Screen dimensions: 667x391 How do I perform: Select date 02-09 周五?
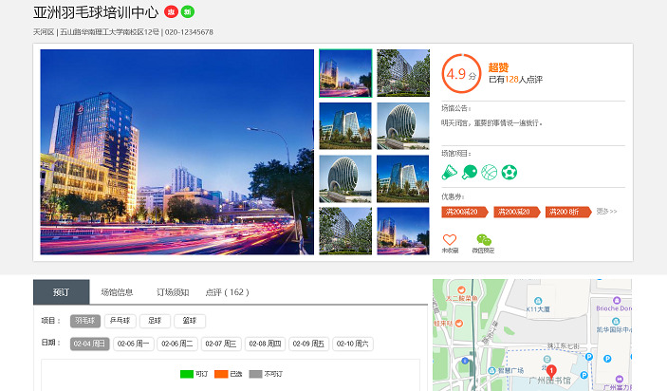point(308,344)
